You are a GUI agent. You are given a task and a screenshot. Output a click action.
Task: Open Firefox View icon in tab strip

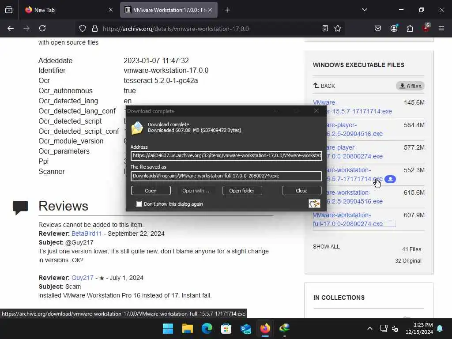coord(9,10)
